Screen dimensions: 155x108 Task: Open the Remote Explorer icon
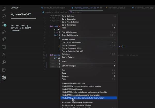[x=4, y=47]
